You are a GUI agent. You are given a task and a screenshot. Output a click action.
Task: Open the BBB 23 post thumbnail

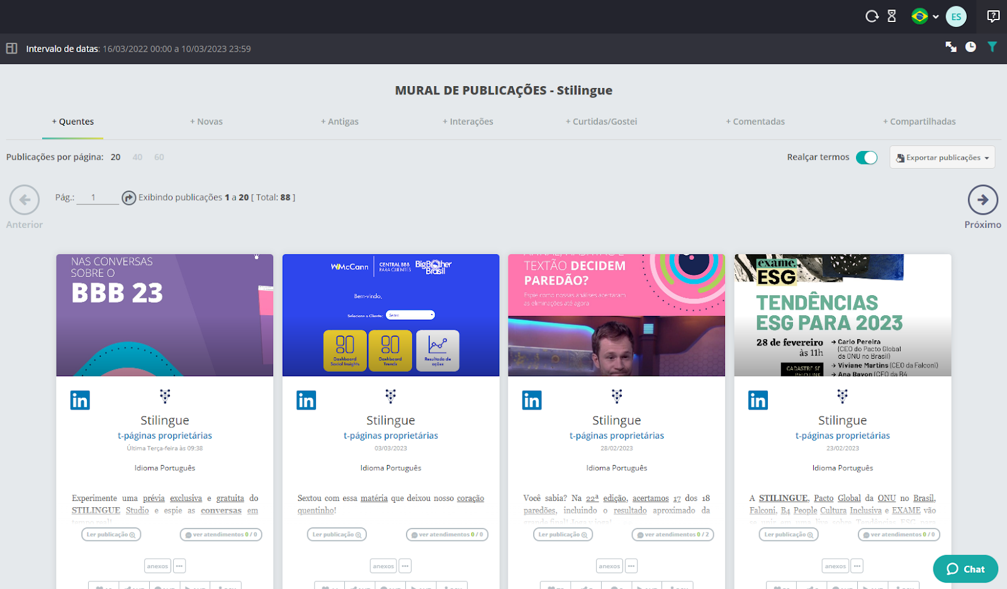click(x=165, y=315)
